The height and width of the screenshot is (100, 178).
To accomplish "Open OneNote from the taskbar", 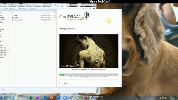I will [x=37, y=98].
